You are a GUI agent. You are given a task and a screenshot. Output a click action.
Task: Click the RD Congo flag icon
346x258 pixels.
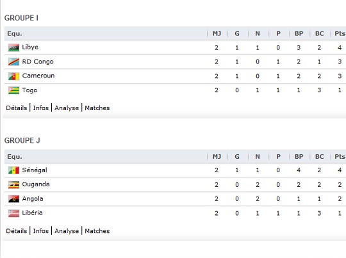tap(13, 61)
